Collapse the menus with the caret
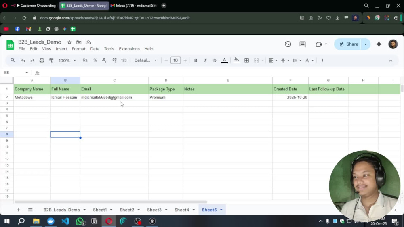Image resolution: width=404 pixels, height=227 pixels. [x=391, y=60]
